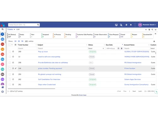Go to Next page in pagination
Screen dimensions: 158x118
[134, 91]
